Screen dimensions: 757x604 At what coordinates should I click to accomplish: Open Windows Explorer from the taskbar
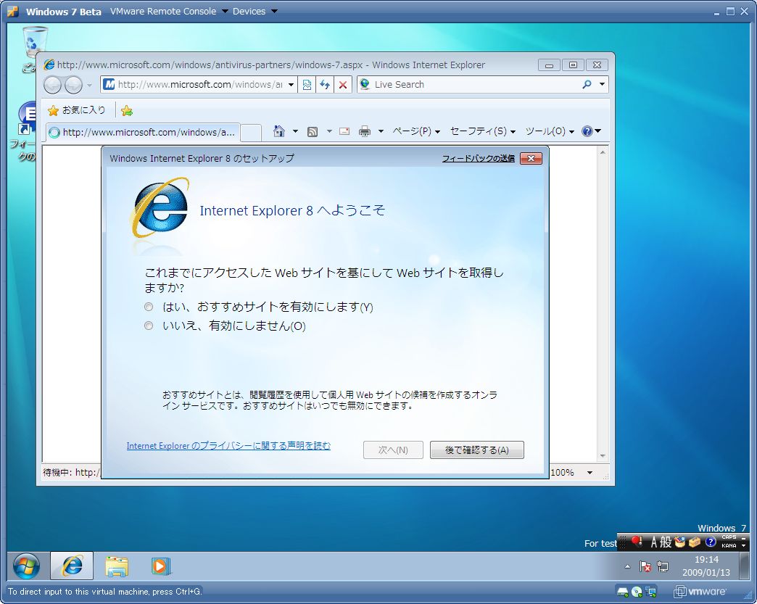click(117, 566)
